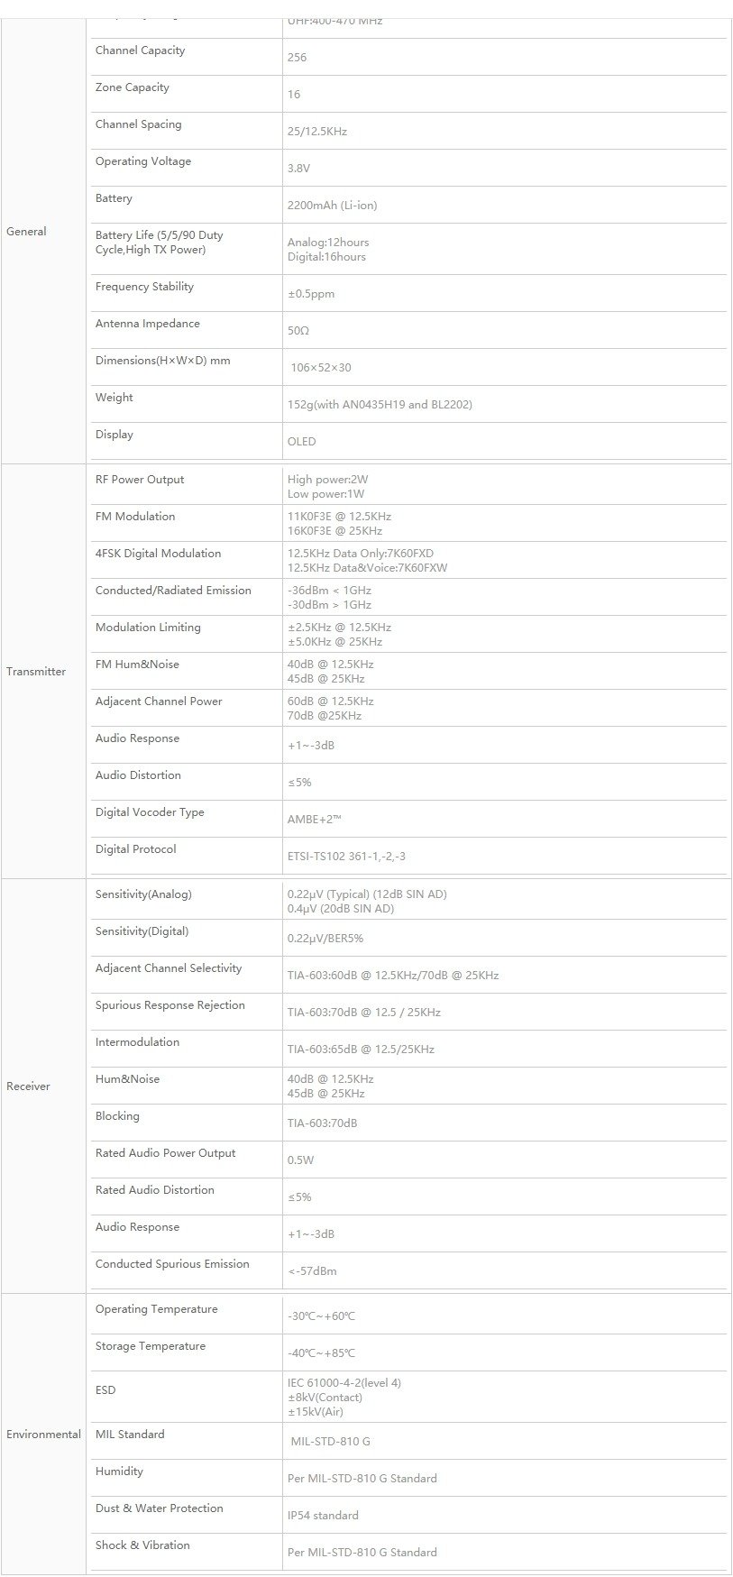The image size is (733, 1577).
Task: Select the Environmental section label
Action: (43, 1435)
